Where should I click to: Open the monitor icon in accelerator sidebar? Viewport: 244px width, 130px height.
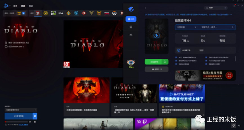coord(131,27)
